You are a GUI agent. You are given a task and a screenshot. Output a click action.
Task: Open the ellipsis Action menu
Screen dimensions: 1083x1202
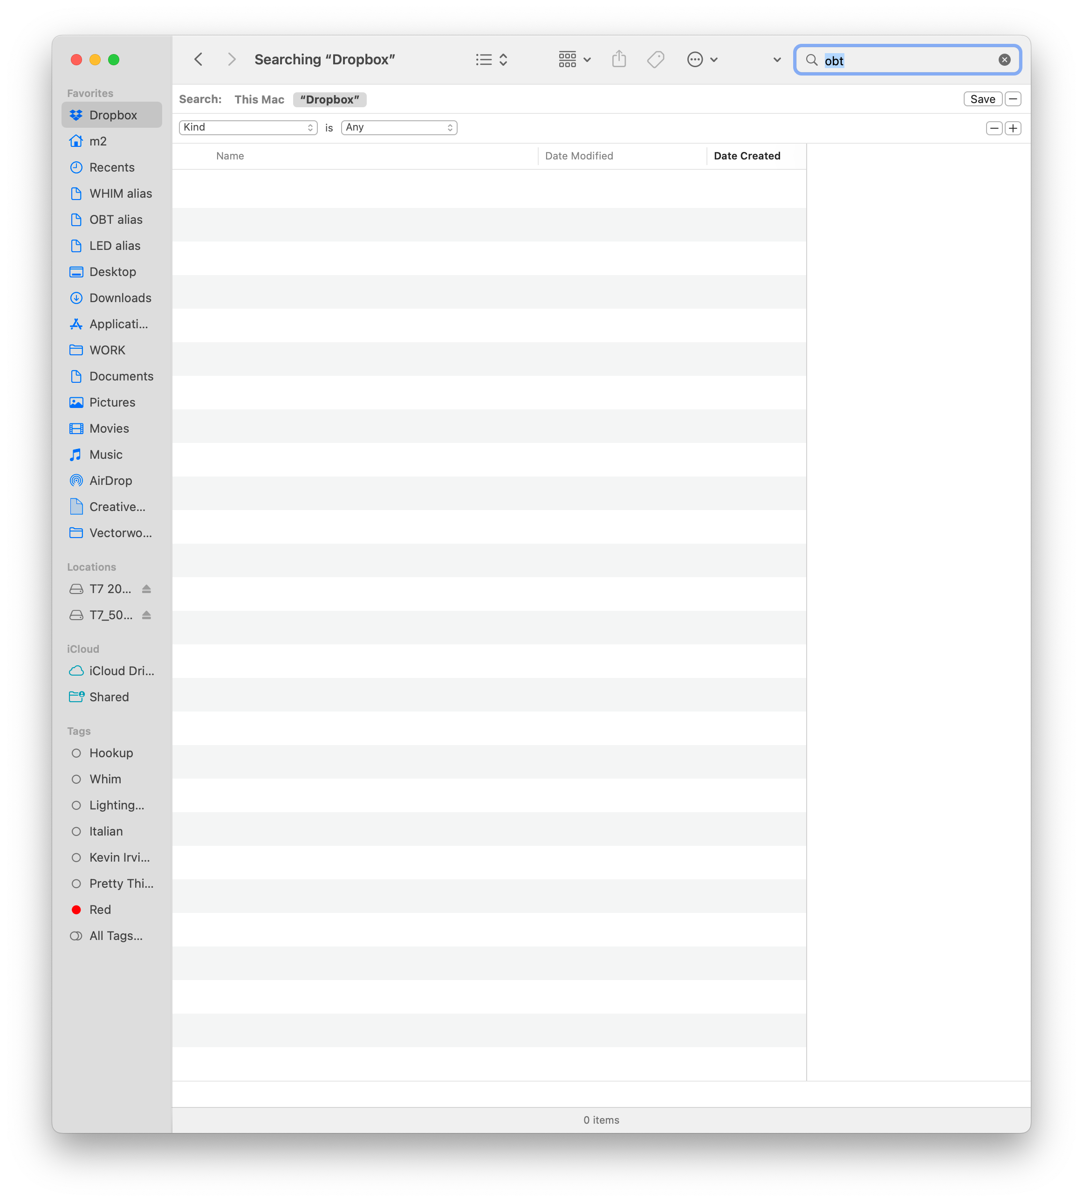click(702, 60)
